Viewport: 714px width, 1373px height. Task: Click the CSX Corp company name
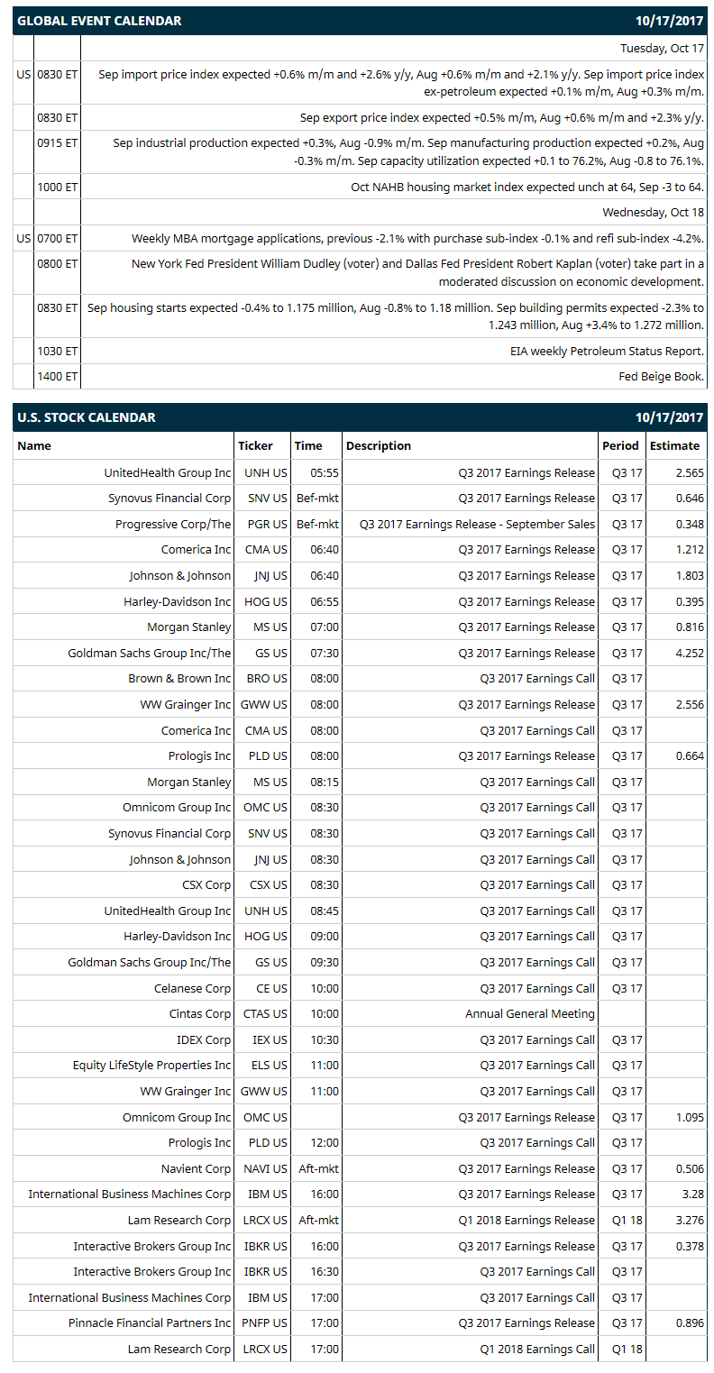[x=206, y=884]
